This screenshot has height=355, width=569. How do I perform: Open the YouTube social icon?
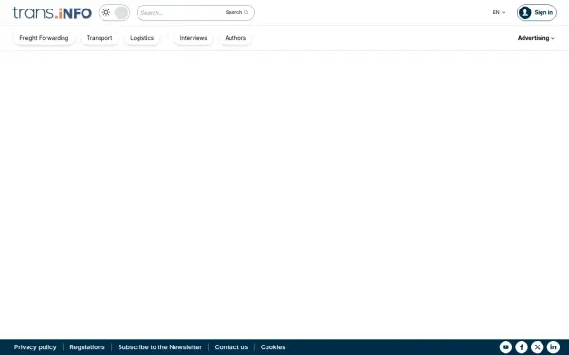pos(505,347)
